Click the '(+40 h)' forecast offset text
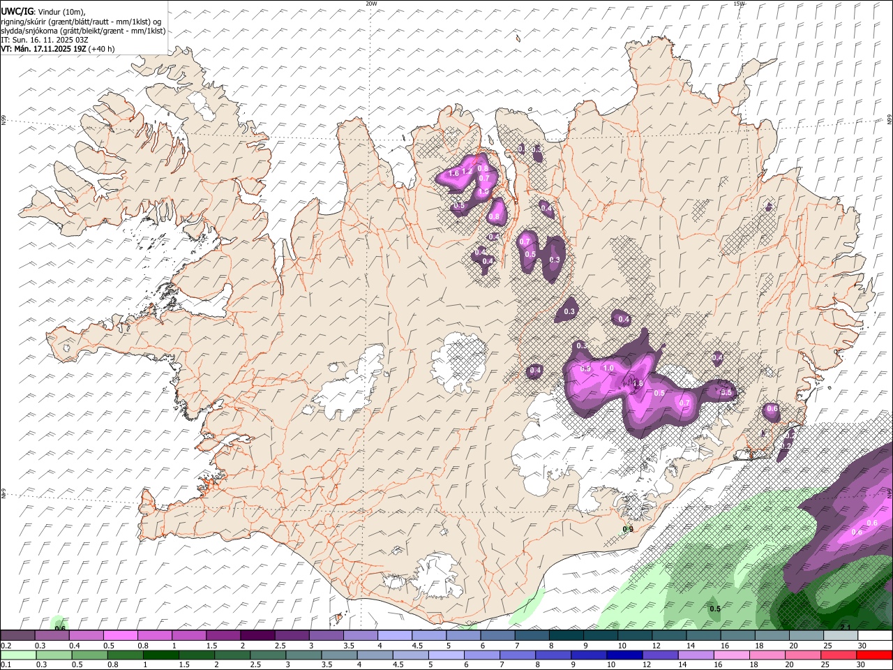 101,49
